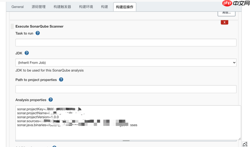Switch to the 构建触发器 tab
250x147 pixels.
[62, 7]
